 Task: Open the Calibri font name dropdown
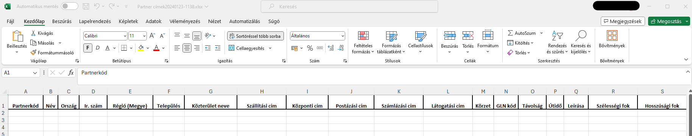point(125,36)
